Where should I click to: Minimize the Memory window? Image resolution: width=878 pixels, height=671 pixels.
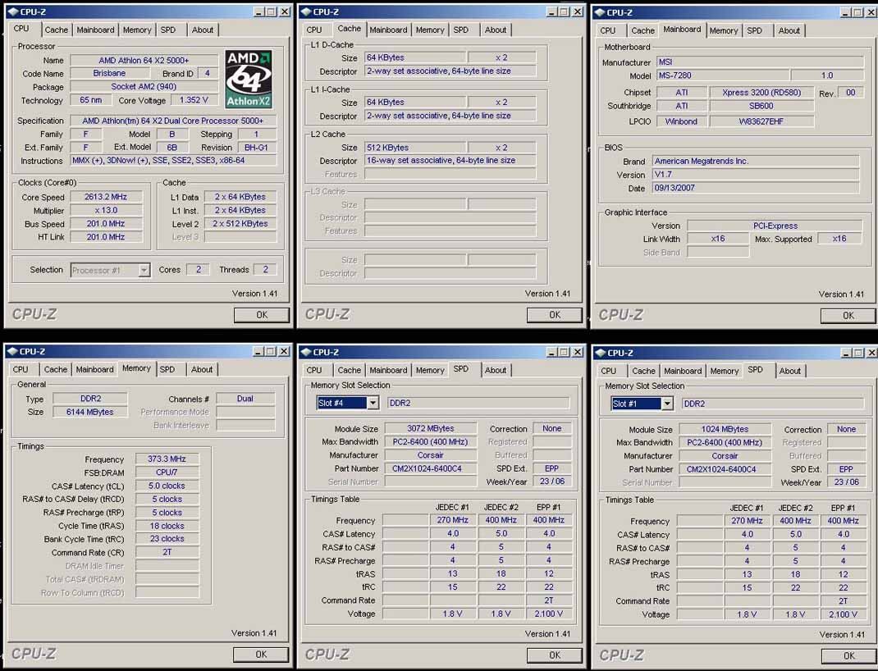point(258,351)
